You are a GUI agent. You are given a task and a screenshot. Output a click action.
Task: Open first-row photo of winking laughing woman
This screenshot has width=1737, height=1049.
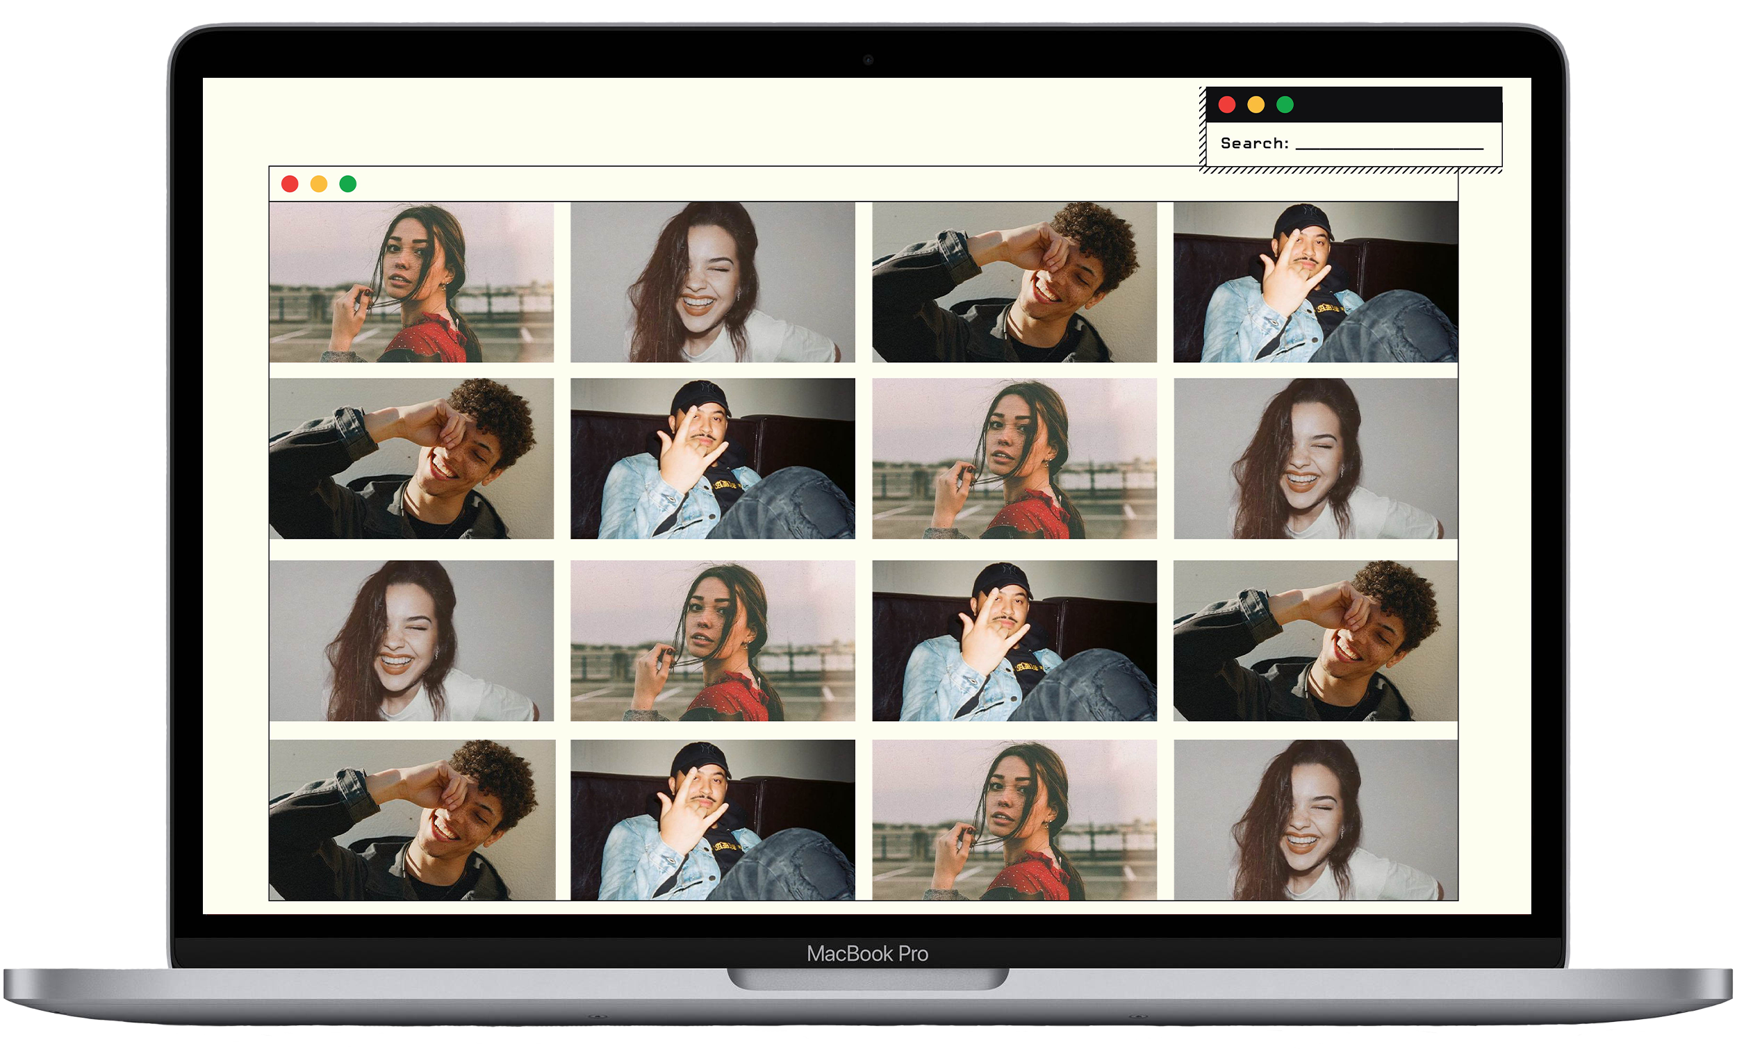coord(712,282)
